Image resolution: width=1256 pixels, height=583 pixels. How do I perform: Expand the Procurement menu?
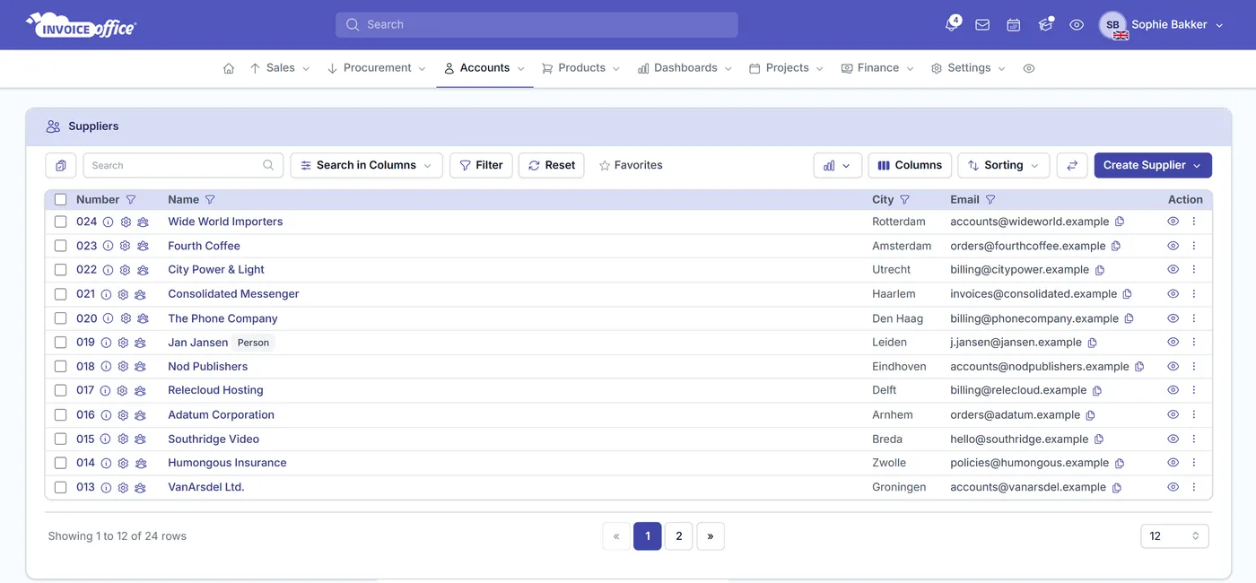pos(377,68)
